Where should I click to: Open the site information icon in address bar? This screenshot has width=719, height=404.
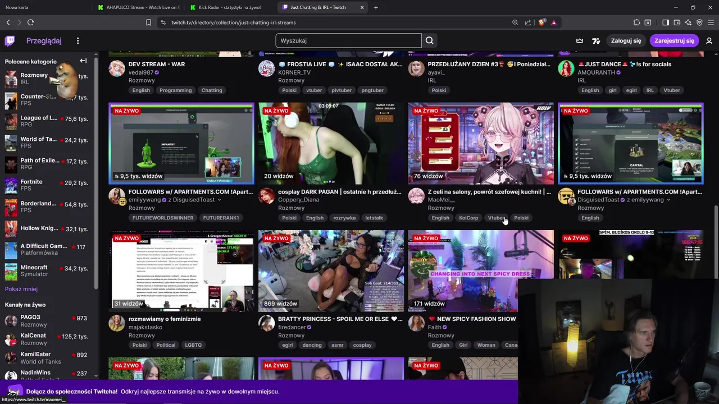point(163,22)
